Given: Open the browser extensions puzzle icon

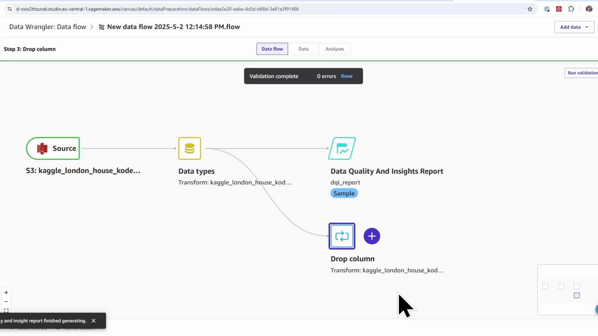Looking at the screenshot, I should (571, 9).
